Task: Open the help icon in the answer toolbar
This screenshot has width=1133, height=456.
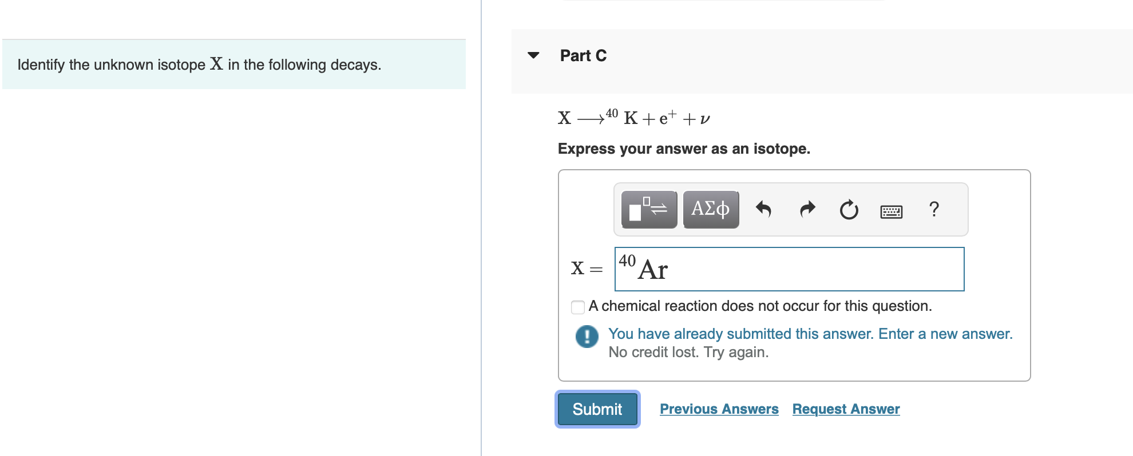Action: pyautogui.click(x=934, y=210)
